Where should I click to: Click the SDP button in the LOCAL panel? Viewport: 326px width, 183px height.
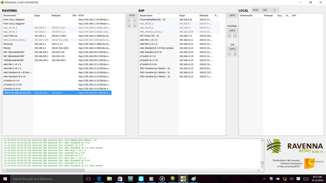[x=265, y=10]
